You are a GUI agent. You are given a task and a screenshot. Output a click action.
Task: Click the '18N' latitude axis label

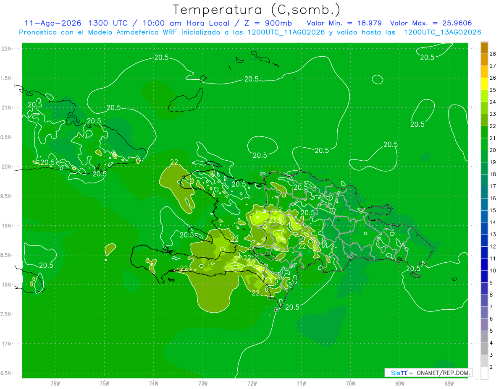click(6, 285)
